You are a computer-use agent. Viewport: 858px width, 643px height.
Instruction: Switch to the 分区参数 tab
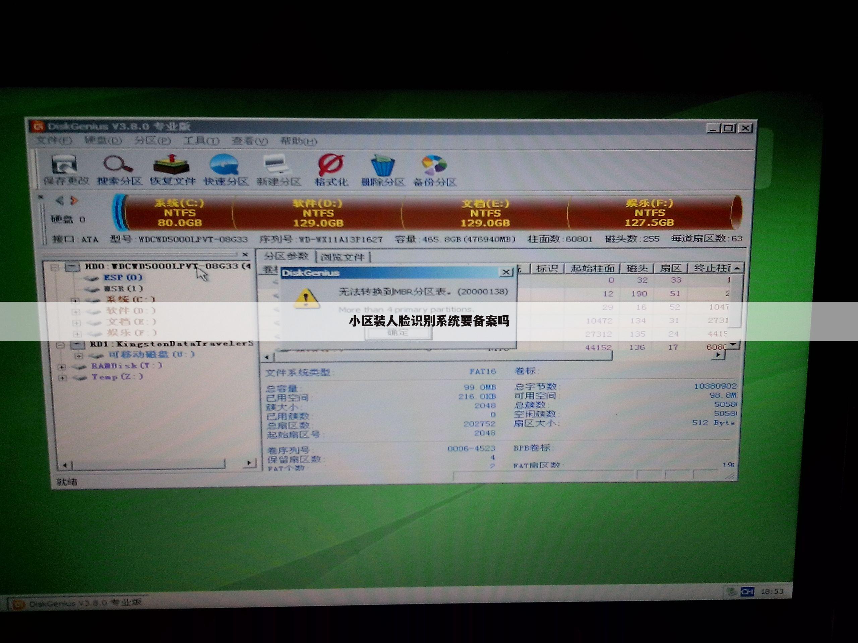click(x=286, y=256)
